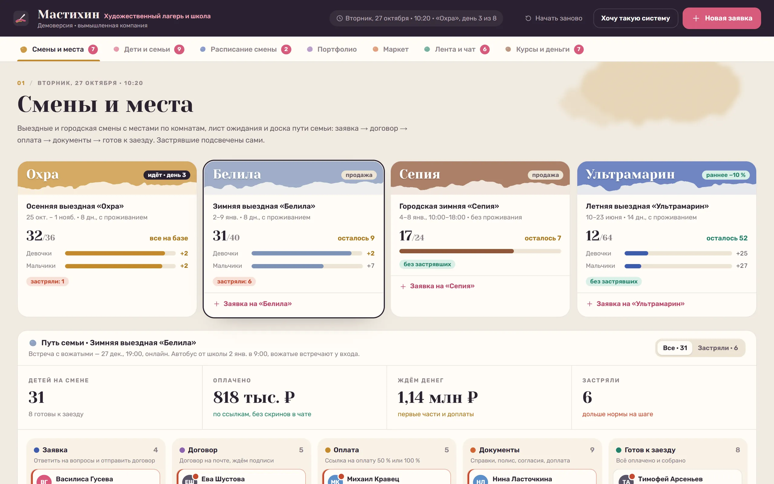Open the «Сепия» shift card header

point(480,177)
